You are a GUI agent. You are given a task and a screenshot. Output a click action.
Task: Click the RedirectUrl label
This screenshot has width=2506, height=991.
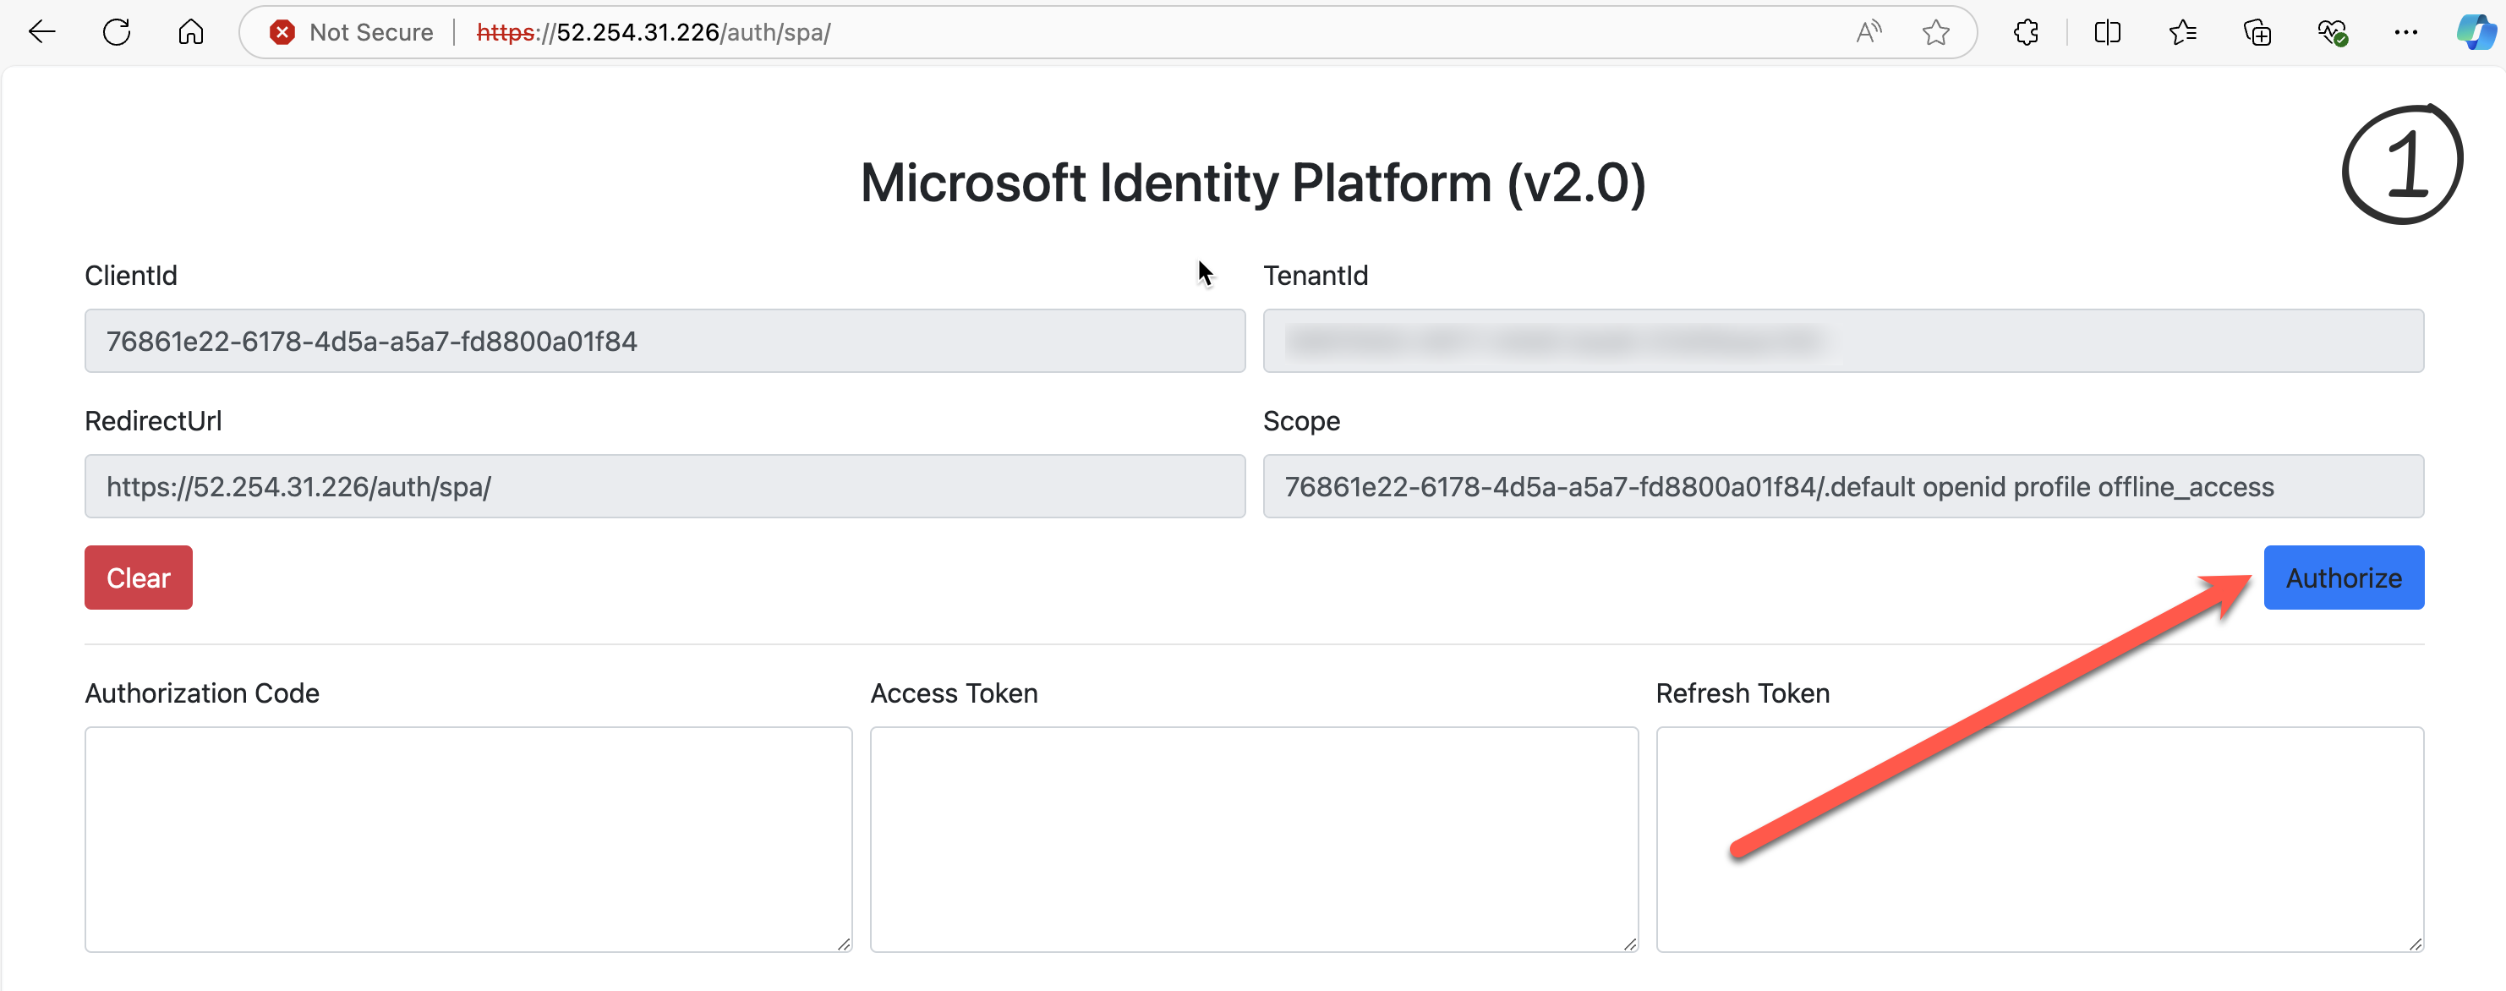click(x=153, y=420)
